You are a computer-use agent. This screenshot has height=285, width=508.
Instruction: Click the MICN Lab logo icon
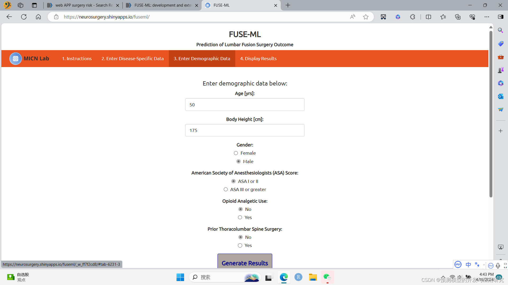point(16,59)
